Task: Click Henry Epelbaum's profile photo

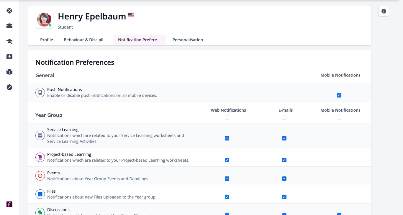Action: (x=44, y=20)
